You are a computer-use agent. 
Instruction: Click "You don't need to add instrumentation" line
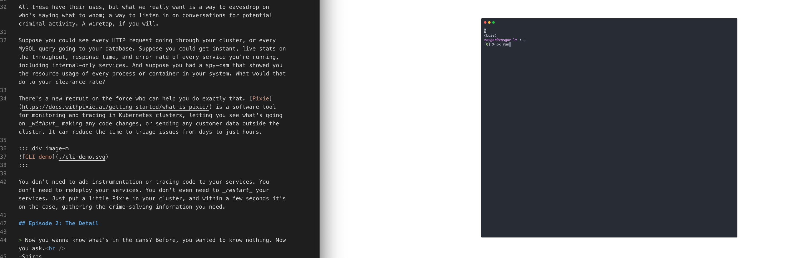[144, 182]
